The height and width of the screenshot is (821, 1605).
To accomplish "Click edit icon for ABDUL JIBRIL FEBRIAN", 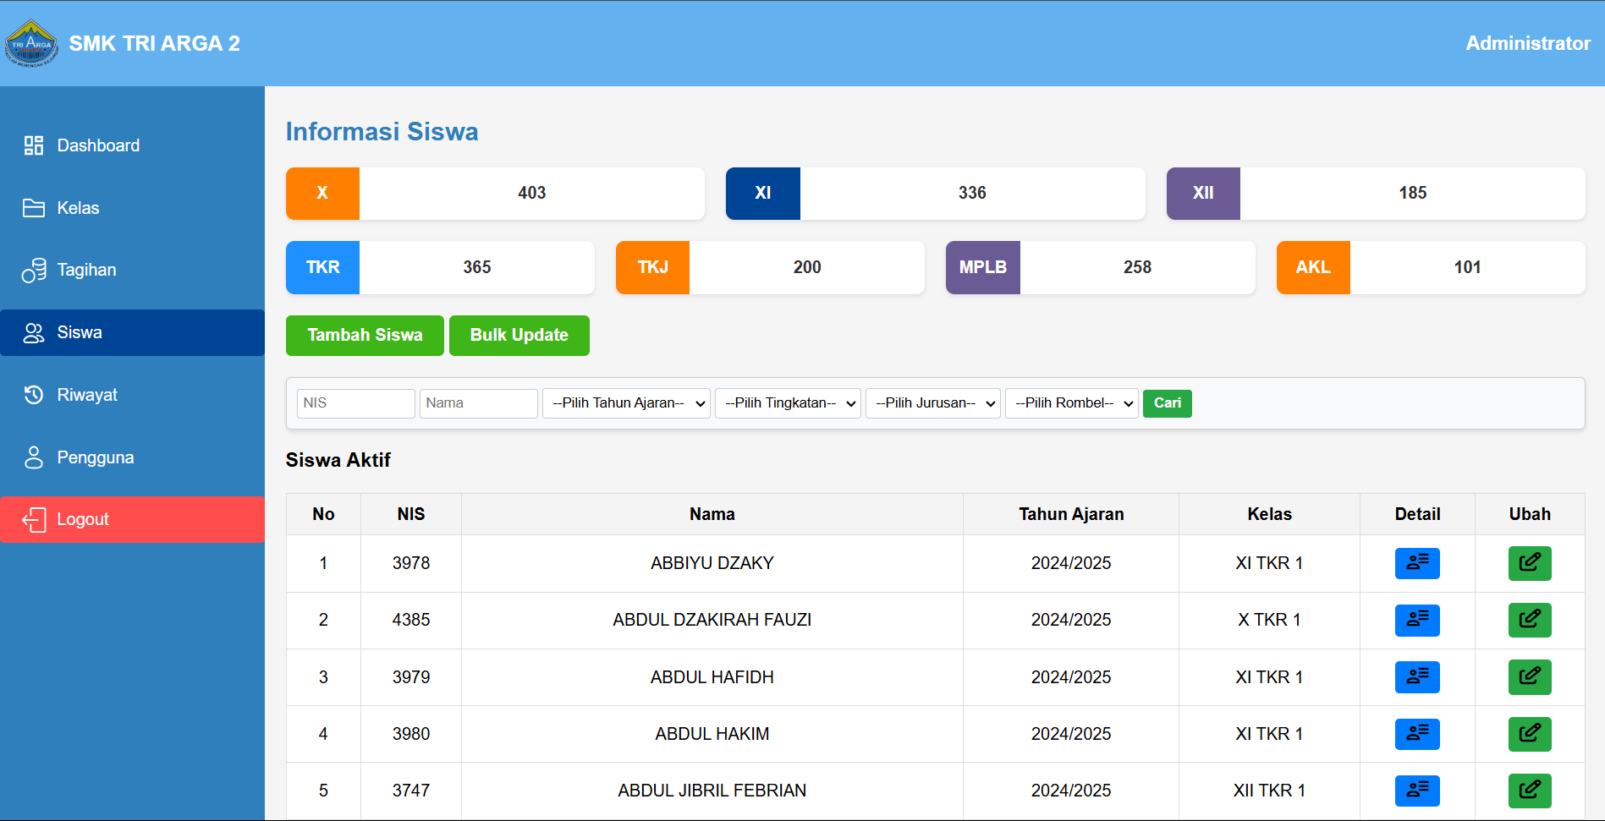I will click(1529, 791).
